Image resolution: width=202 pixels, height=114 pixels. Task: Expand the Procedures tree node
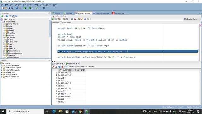[x=4, y=33]
